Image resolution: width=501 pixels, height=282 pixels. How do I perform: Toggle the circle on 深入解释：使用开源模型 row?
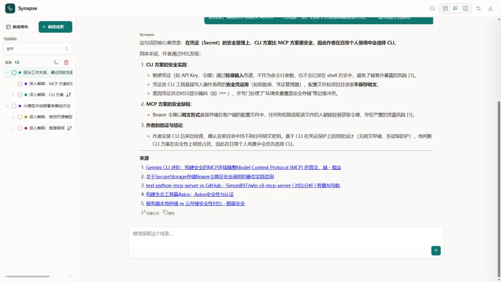pyautogui.click(x=20, y=117)
